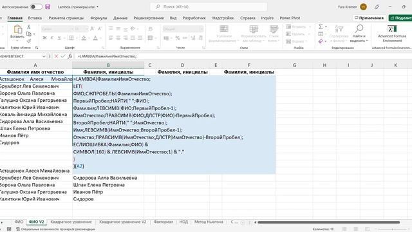Click the Поделиться share button
412x232 pixels.
pyautogui.click(x=400, y=18)
